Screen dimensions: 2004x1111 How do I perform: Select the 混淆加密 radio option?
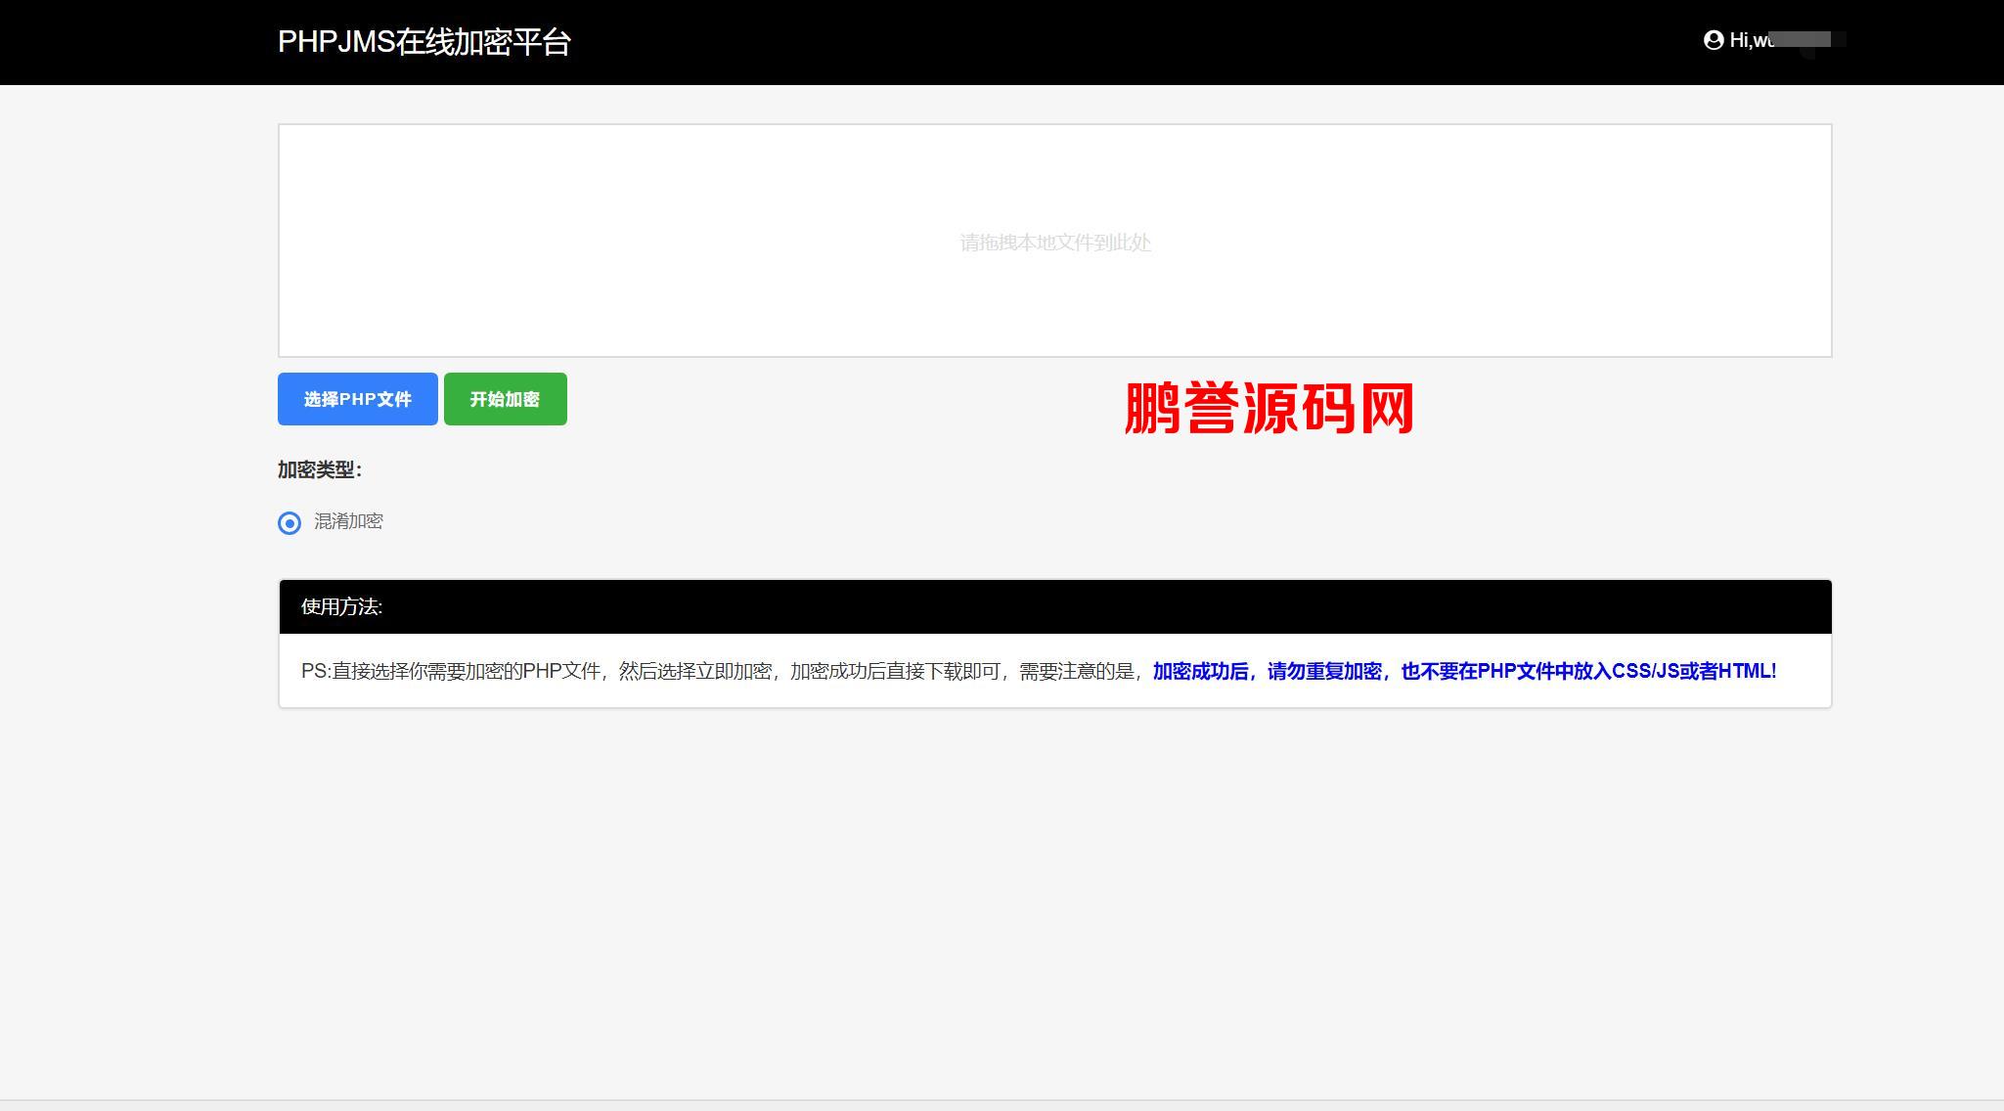tap(289, 523)
